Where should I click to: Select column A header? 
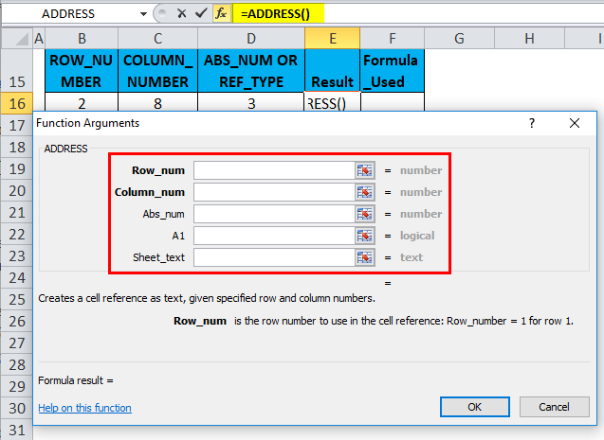point(39,39)
